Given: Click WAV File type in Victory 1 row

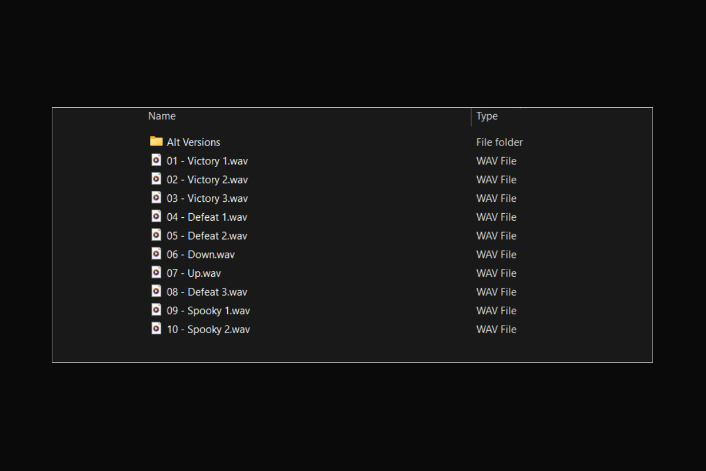Looking at the screenshot, I should [497, 161].
